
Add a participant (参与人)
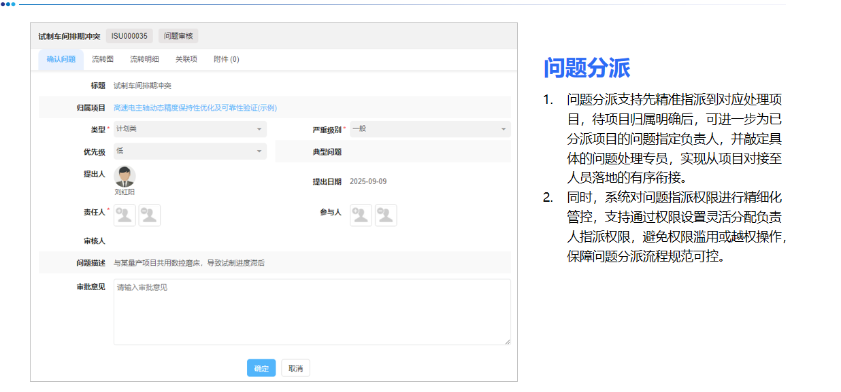[x=361, y=215]
